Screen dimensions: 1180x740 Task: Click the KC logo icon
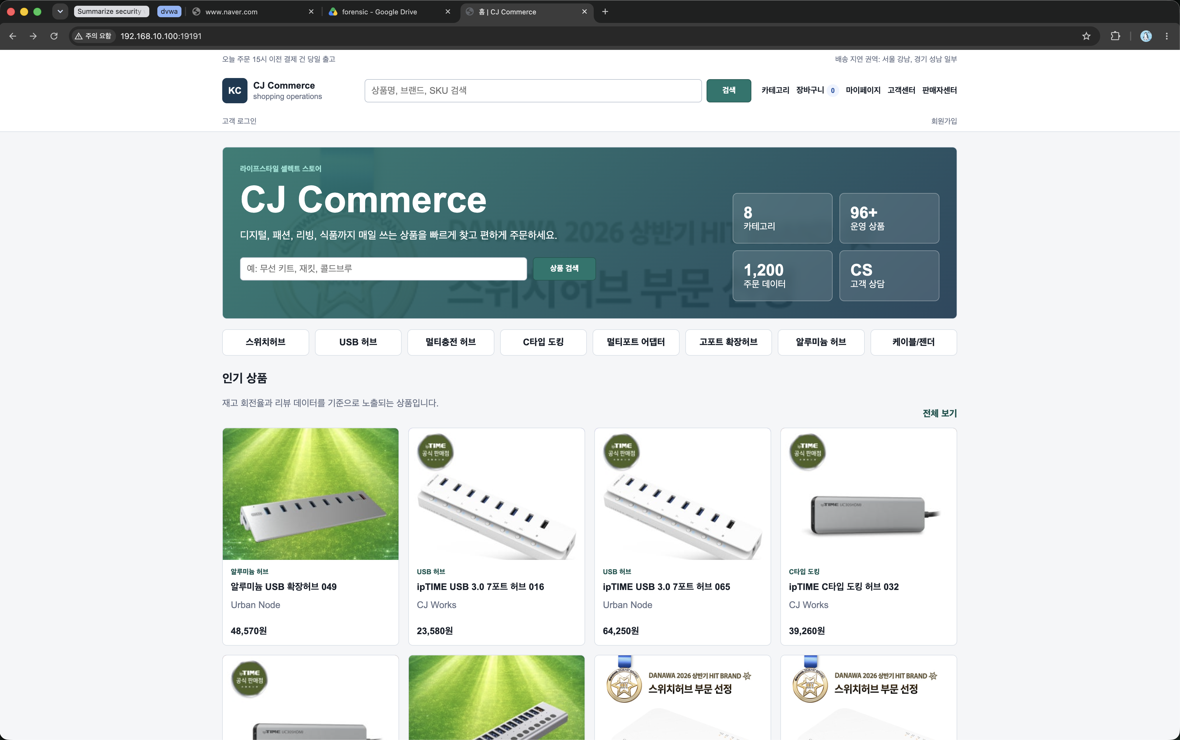(x=235, y=91)
